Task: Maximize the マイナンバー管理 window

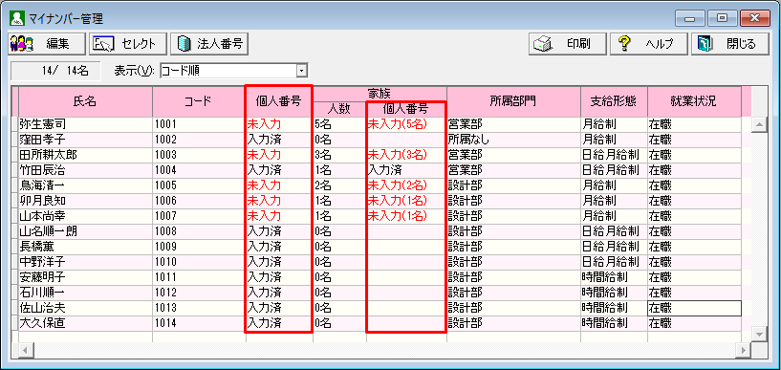Action: 722,19
